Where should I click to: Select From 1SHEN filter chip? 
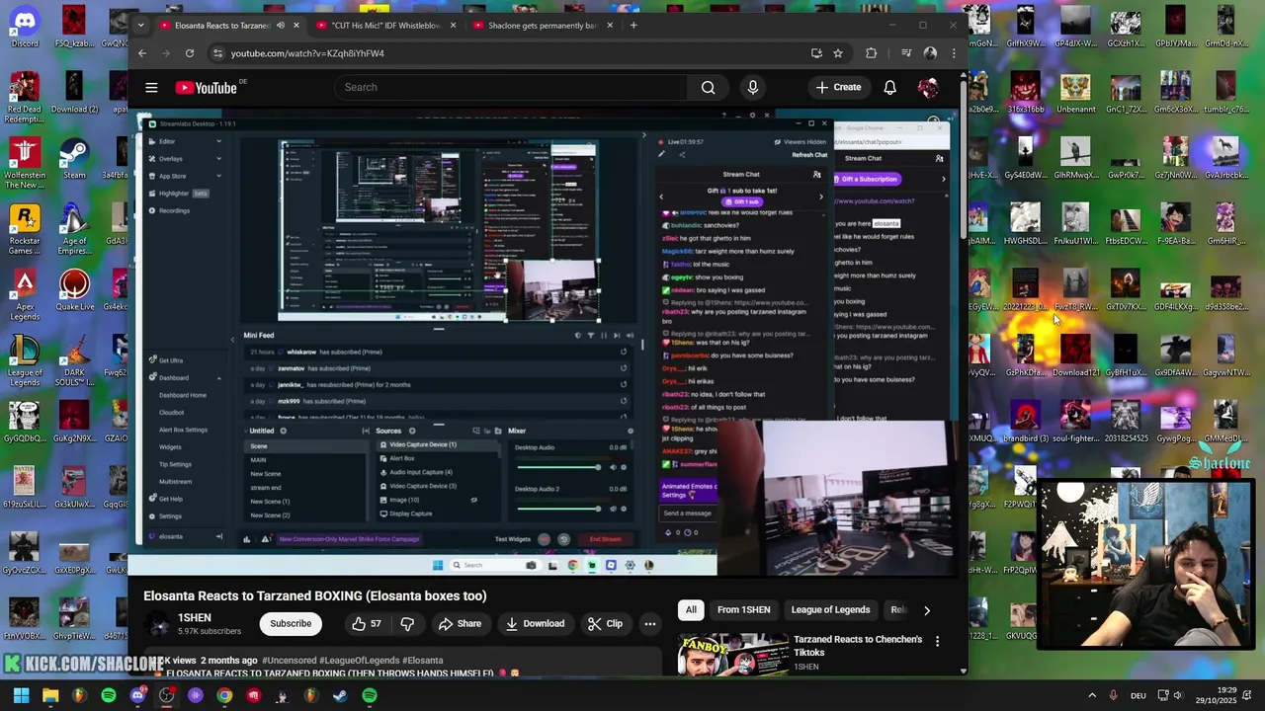click(743, 610)
